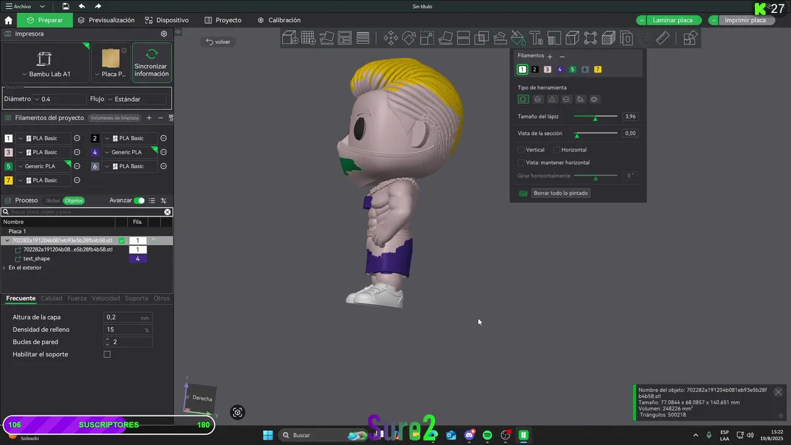Switch process scope to Global
The image size is (791, 445).
(53, 201)
